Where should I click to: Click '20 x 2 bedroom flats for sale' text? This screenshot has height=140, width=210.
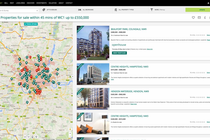119,97
